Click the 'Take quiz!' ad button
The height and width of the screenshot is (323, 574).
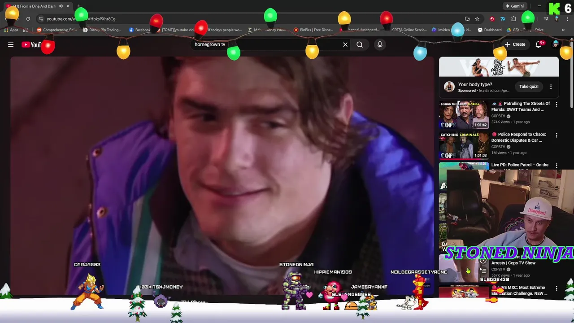(529, 87)
